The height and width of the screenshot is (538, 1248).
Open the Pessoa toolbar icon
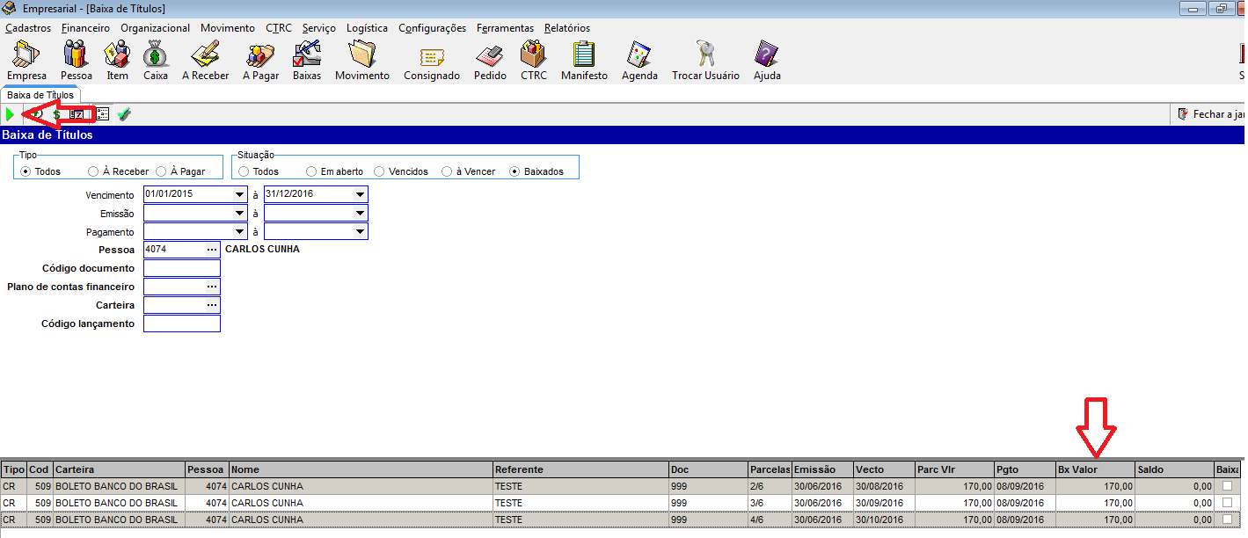pyautogui.click(x=76, y=61)
